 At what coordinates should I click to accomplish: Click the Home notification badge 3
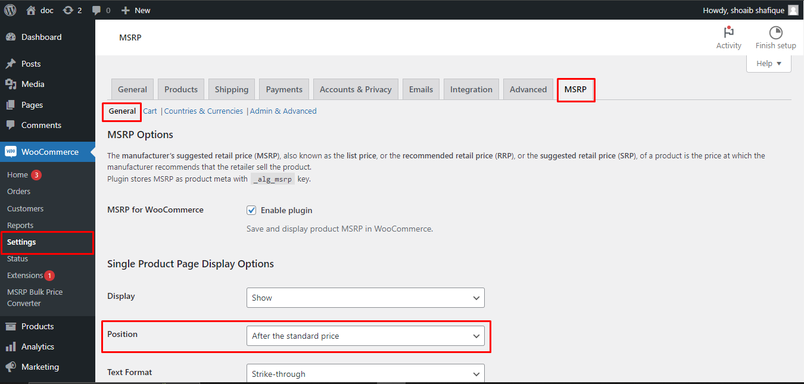pyautogui.click(x=36, y=175)
